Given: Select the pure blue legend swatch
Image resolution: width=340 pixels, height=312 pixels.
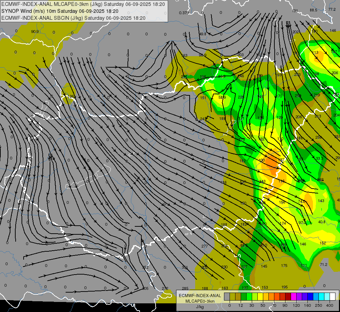Looking at the screenshot, I should pyautogui.click(x=310, y=296).
